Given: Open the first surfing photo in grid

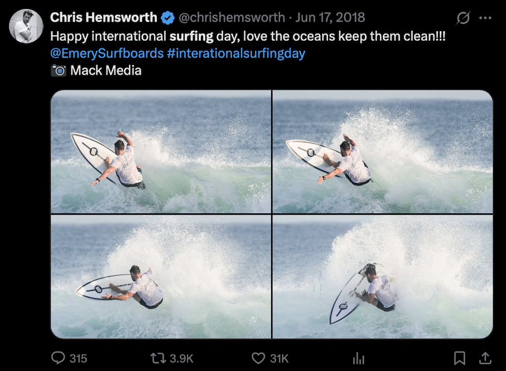Looking at the screenshot, I should (161, 152).
